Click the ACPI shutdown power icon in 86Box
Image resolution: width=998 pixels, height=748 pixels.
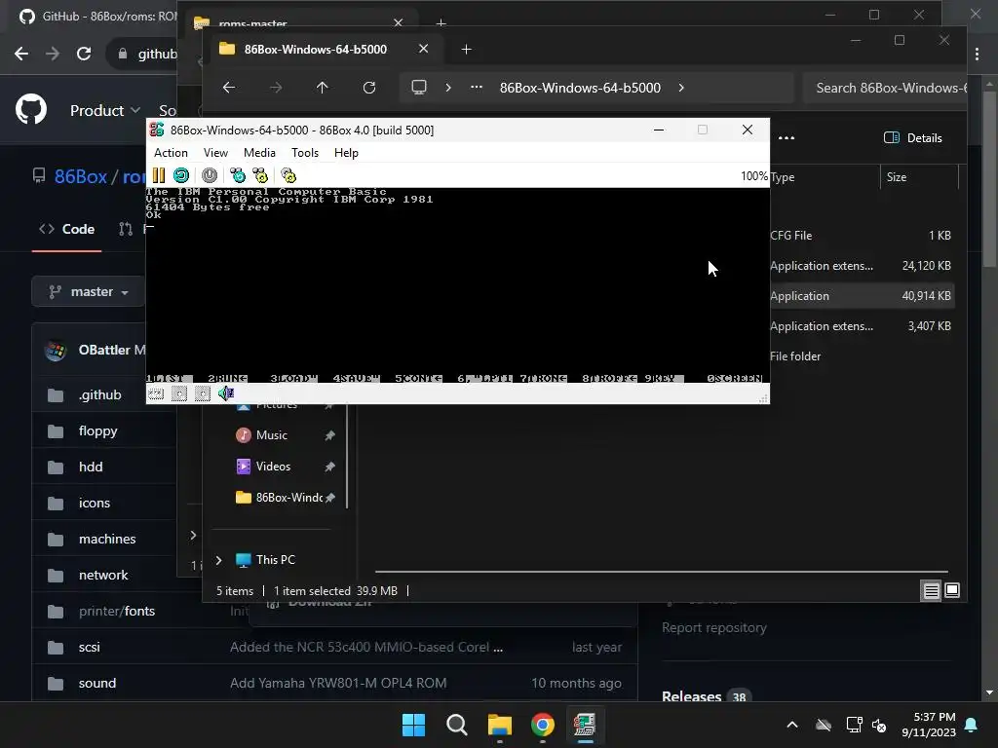click(x=210, y=175)
